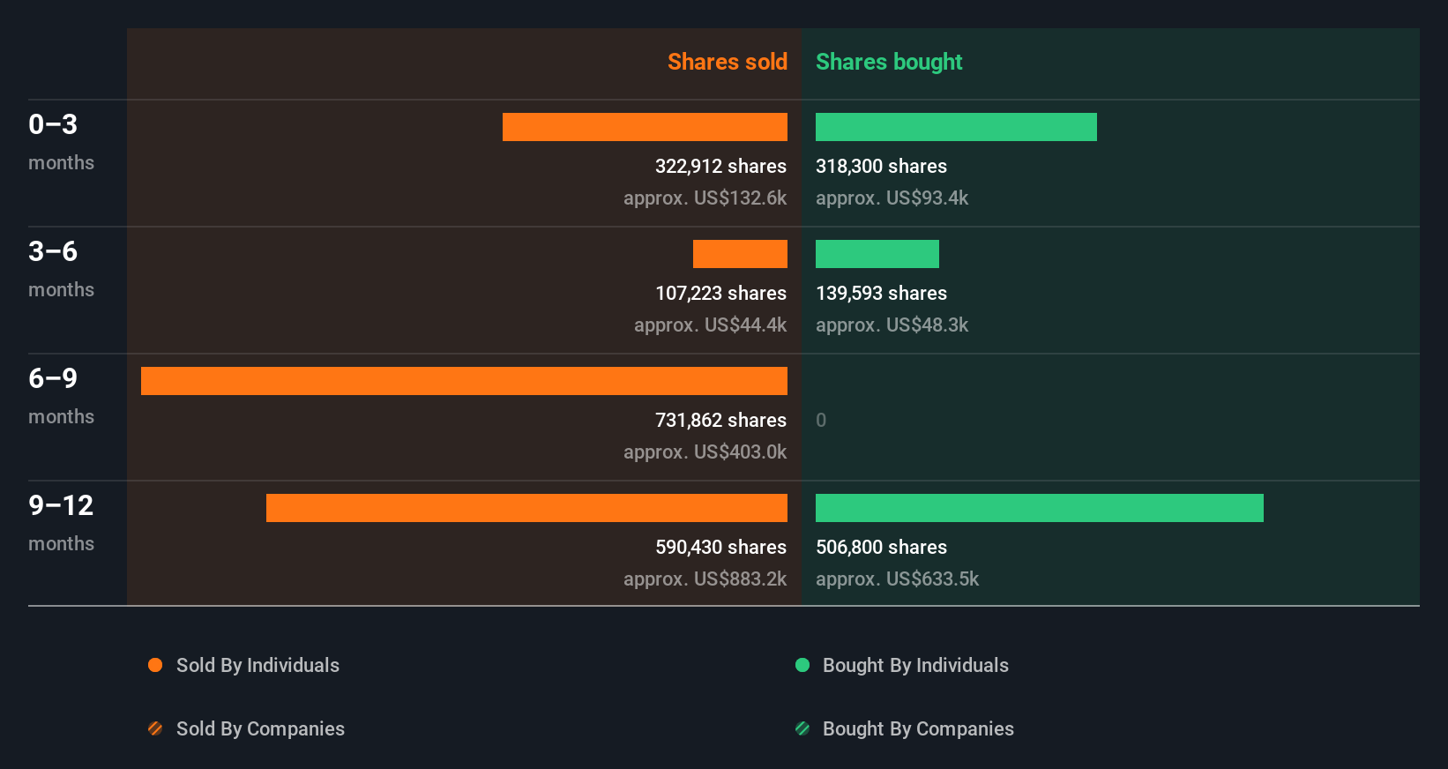Screen dimensions: 1448x769
Task: Click the striped Sold By Companies legend icon
Action: pyautogui.click(x=155, y=728)
